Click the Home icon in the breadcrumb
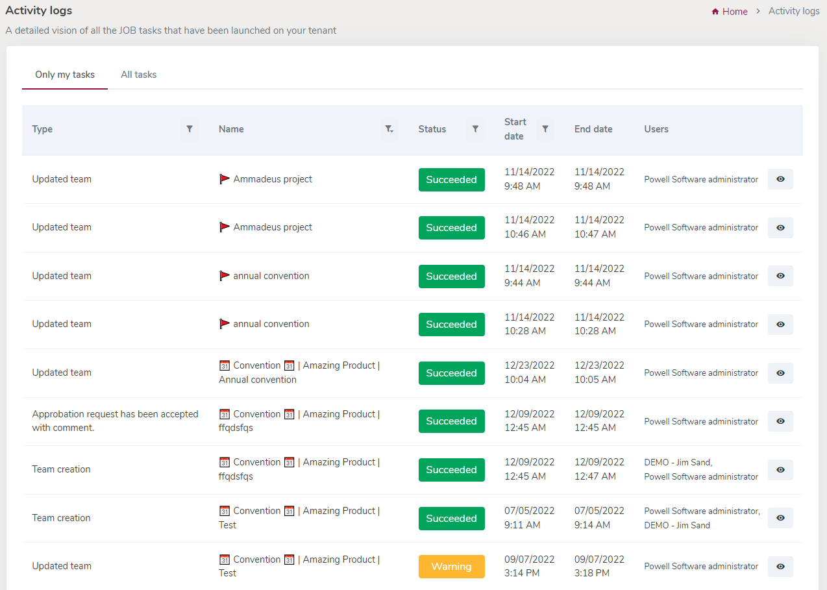This screenshot has width=827, height=590. [715, 12]
